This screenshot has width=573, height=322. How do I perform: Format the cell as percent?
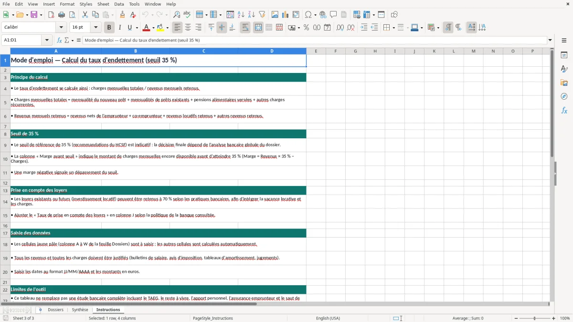(306, 28)
